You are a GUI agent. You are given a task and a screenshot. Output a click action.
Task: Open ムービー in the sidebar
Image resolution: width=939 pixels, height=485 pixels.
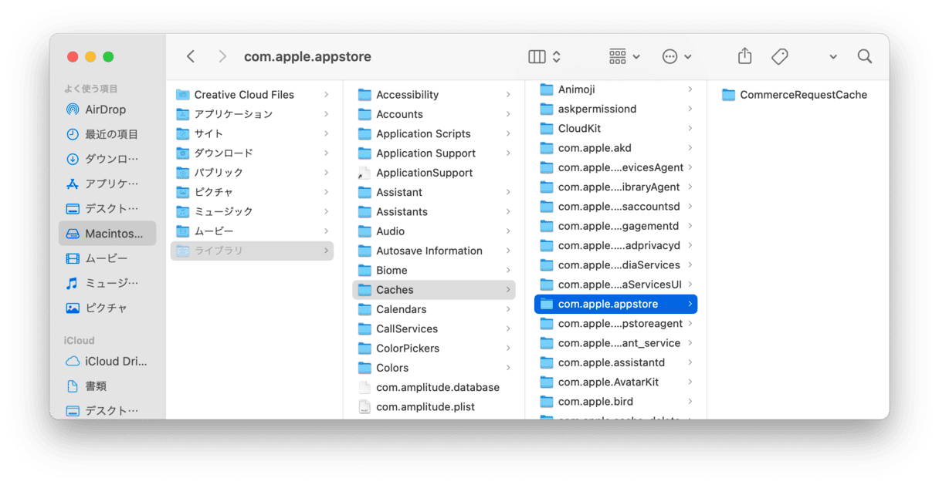(107, 258)
